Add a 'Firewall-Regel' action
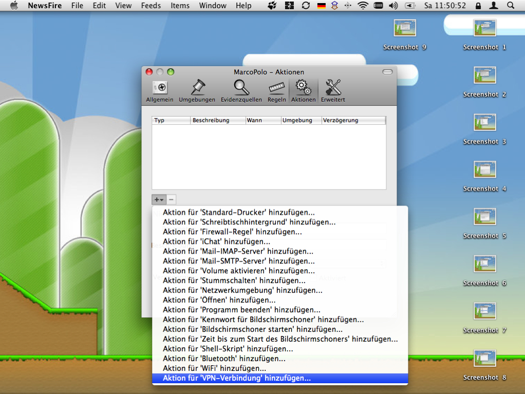This screenshot has height=394, width=525. [280, 232]
